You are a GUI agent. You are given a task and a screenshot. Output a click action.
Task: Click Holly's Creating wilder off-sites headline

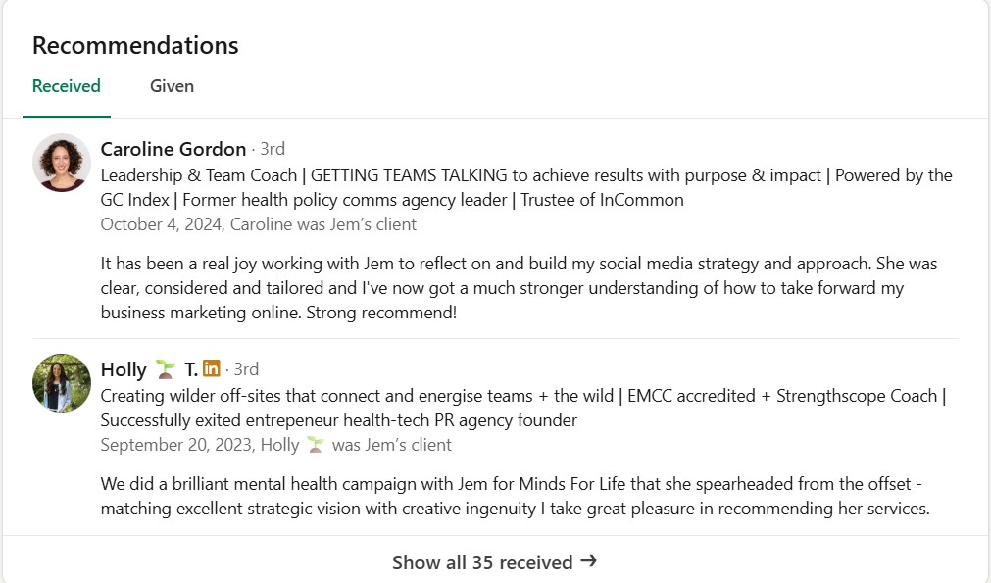523,408
